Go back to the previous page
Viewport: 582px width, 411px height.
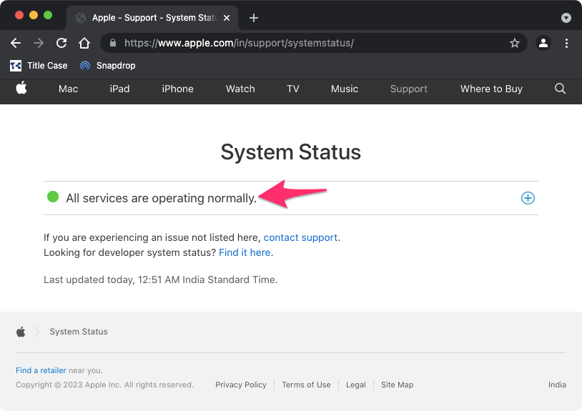tap(16, 43)
